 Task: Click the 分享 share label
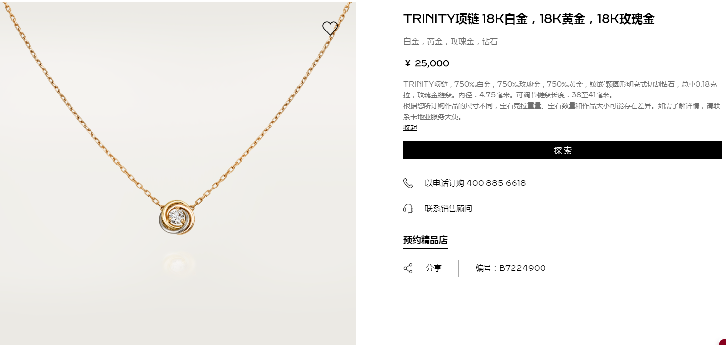tap(433, 268)
